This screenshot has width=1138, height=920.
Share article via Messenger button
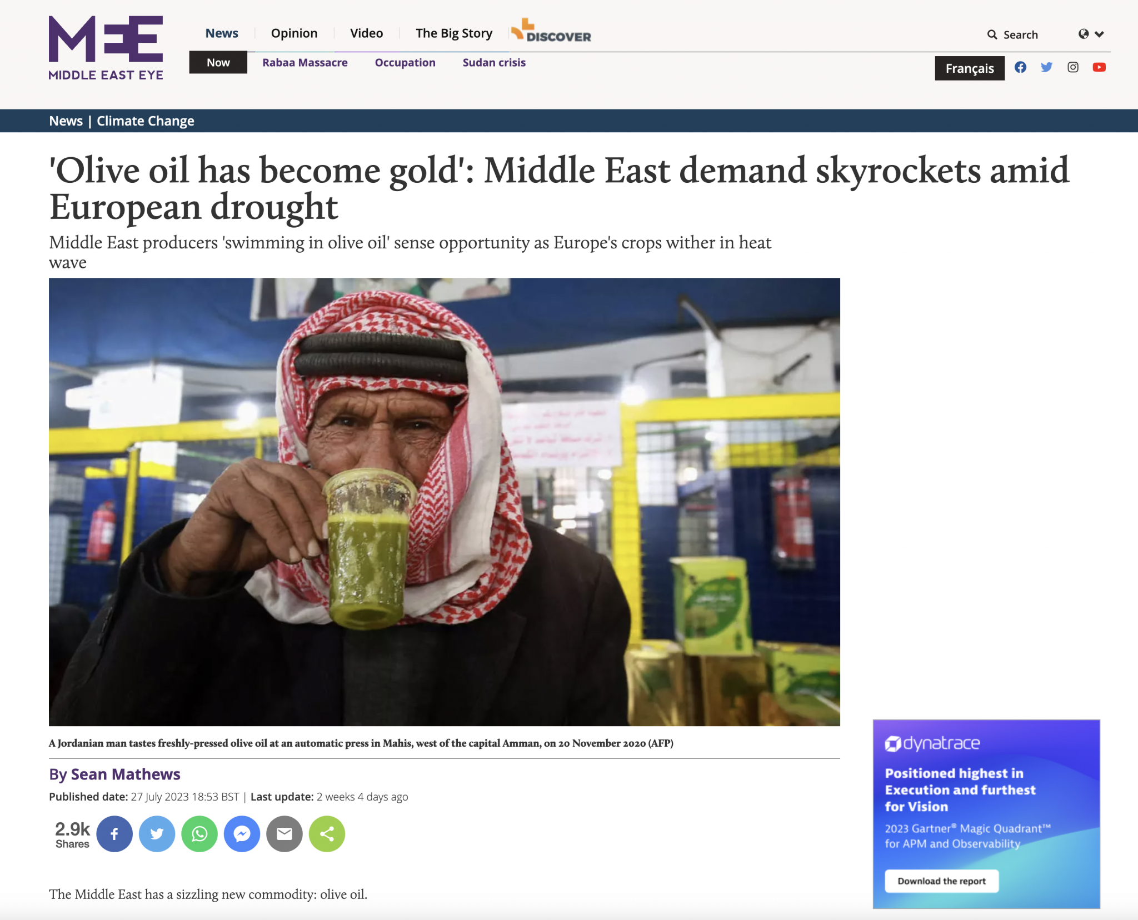[242, 833]
